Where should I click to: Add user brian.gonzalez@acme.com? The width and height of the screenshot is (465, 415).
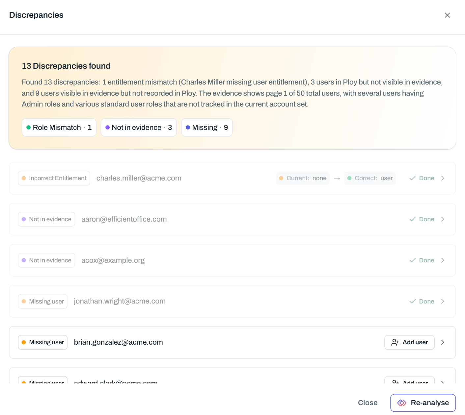[409, 342]
